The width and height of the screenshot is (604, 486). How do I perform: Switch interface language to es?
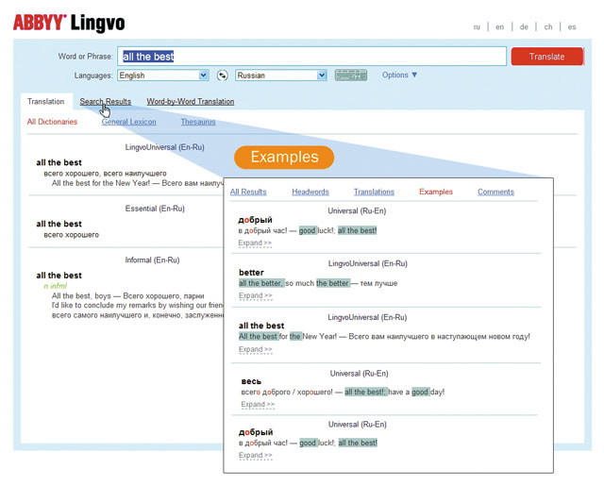pos(572,27)
